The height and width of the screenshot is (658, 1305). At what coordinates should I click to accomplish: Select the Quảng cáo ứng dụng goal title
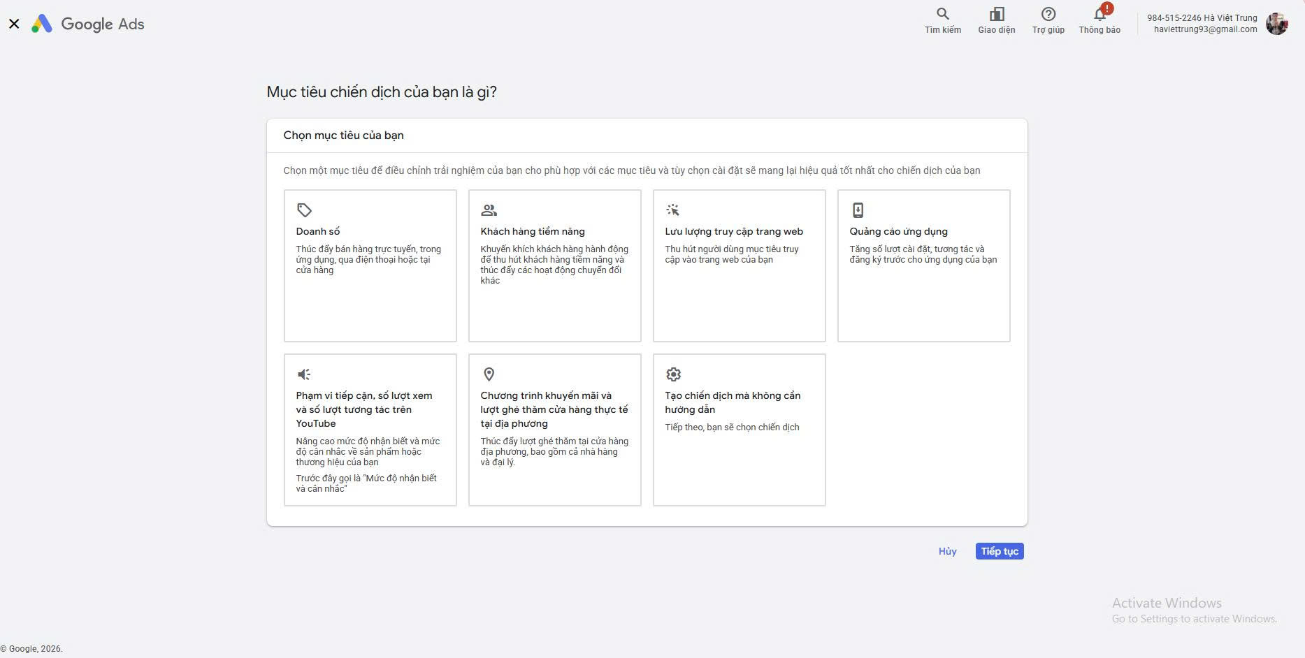pos(898,231)
